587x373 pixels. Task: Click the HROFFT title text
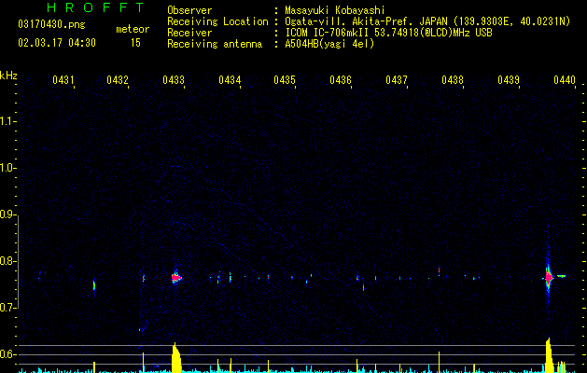pos(95,7)
